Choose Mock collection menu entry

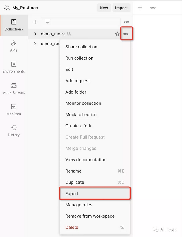(95, 115)
